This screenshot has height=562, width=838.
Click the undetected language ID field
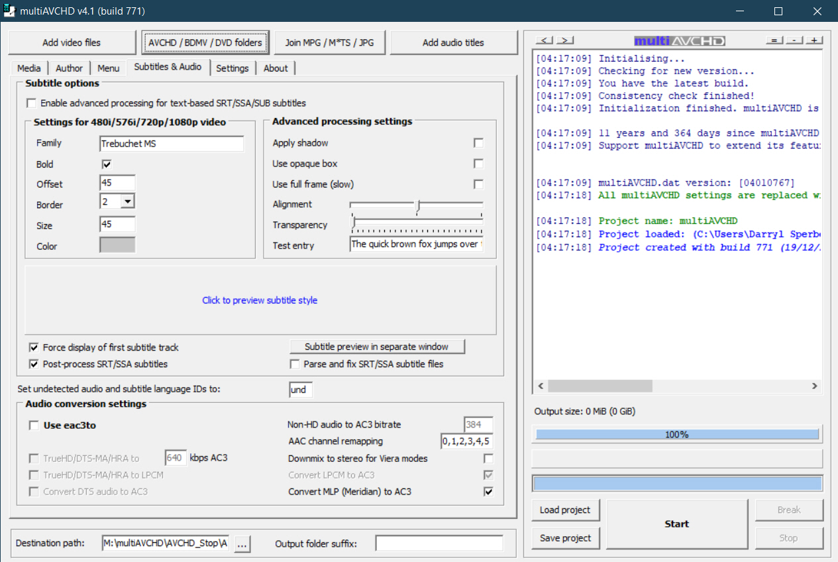coord(301,390)
